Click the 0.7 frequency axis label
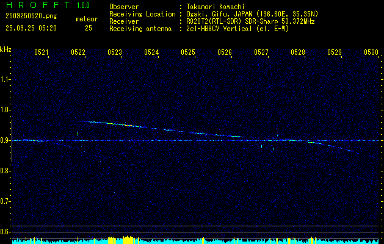Viewport: 384px width, 244px height. 5,201
